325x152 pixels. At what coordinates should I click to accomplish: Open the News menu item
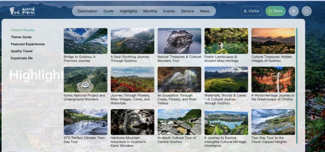click(205, 11)
